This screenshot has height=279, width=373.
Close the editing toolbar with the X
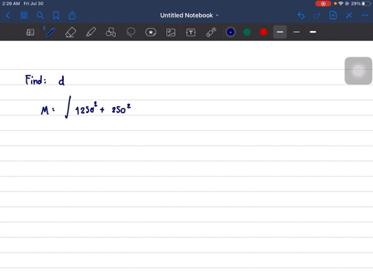point(349,15)
